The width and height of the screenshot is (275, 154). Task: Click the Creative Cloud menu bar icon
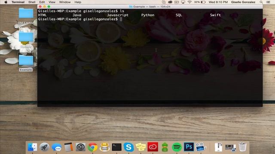170,2
